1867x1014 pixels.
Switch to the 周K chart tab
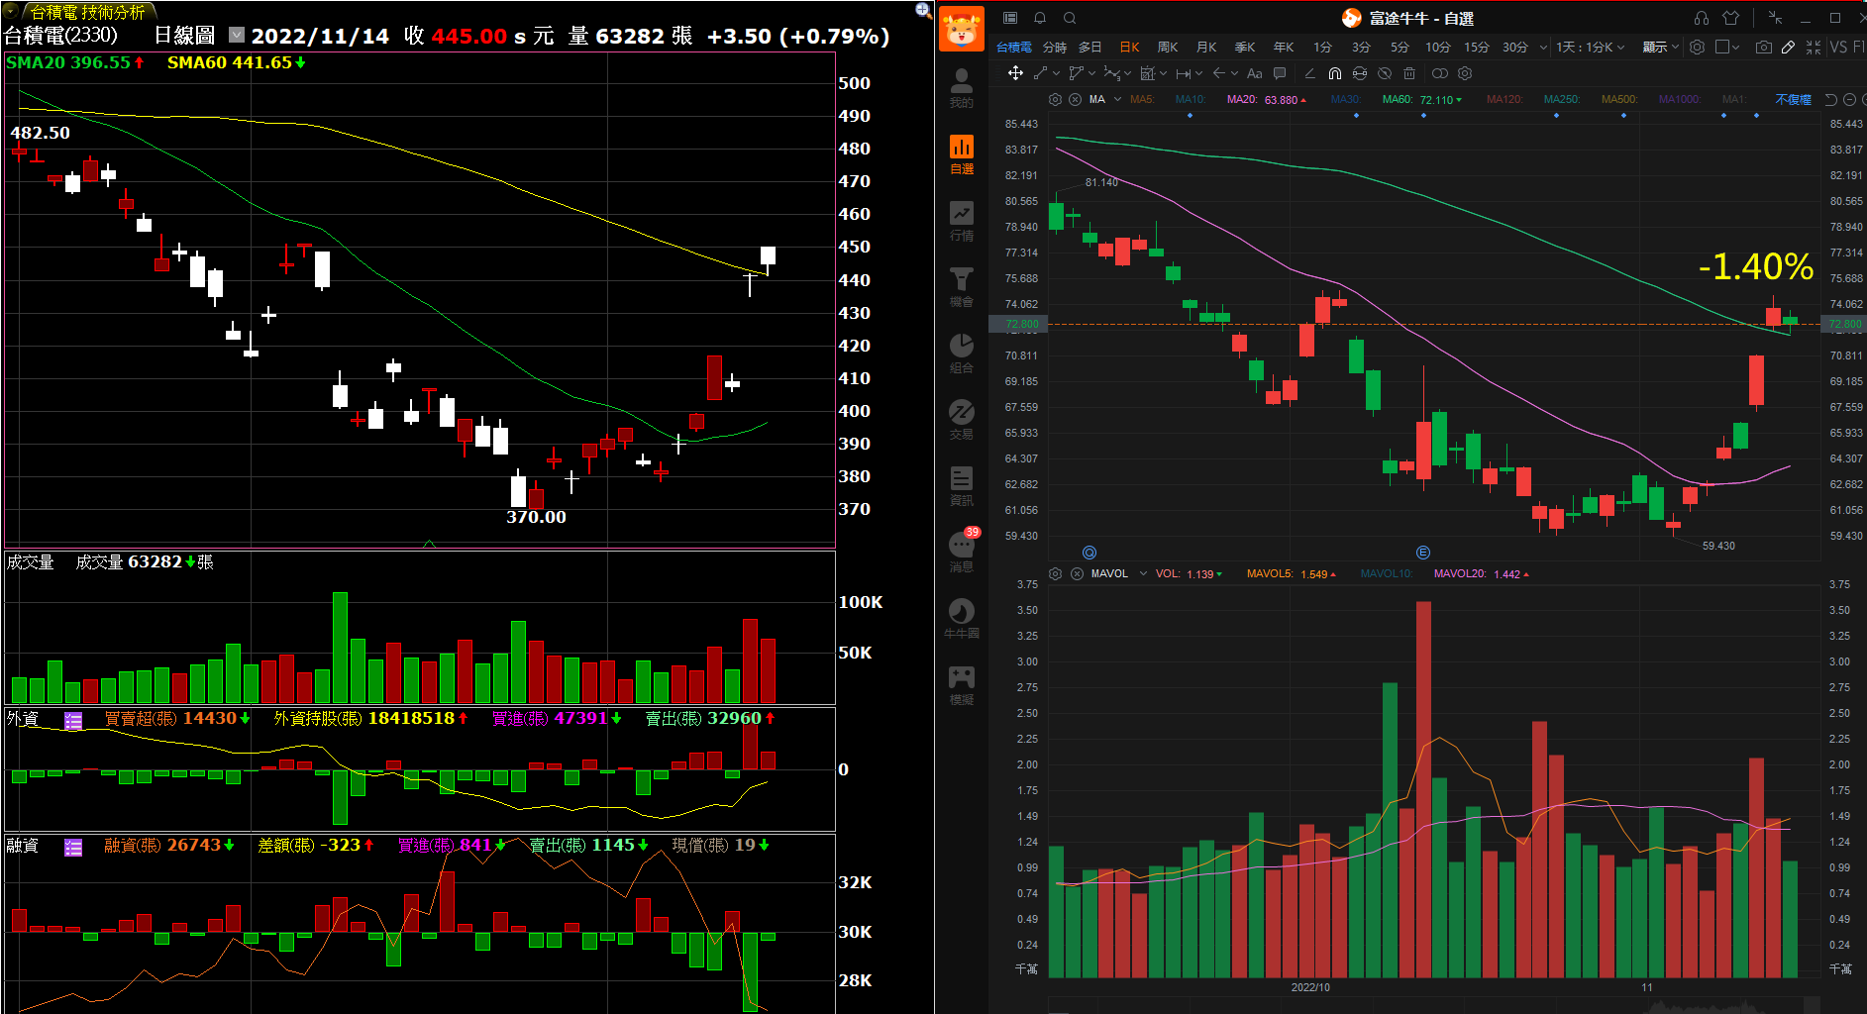click(1168, 47)
